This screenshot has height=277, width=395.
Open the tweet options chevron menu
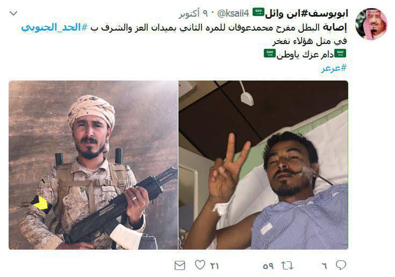(x=13, y=13)
